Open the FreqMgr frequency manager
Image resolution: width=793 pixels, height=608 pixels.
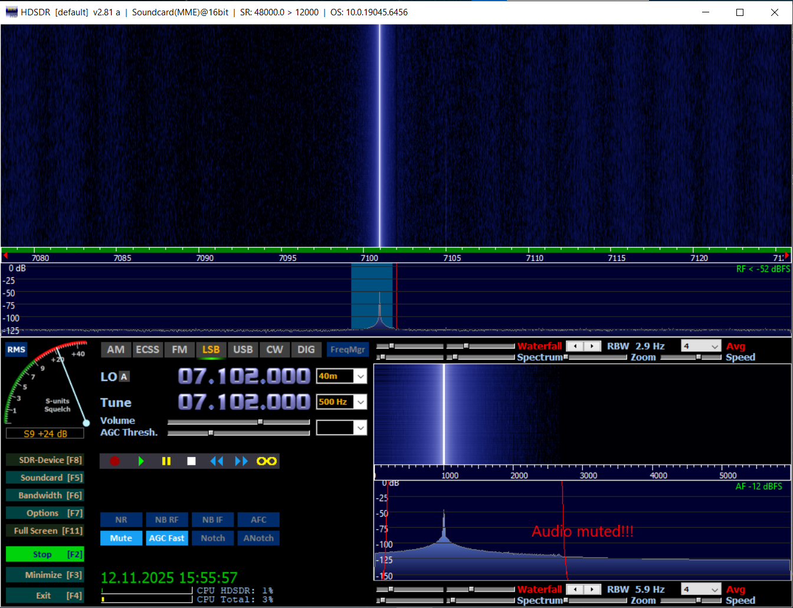[348, 350]
